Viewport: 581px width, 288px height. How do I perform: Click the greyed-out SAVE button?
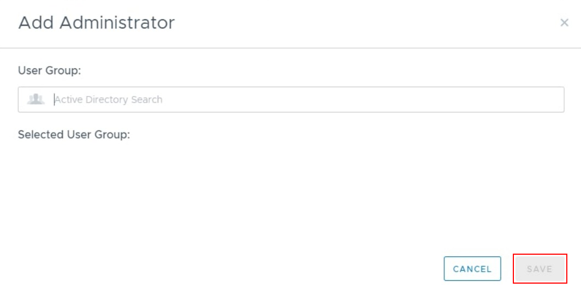pyautogui.click(x=540, y=269)
